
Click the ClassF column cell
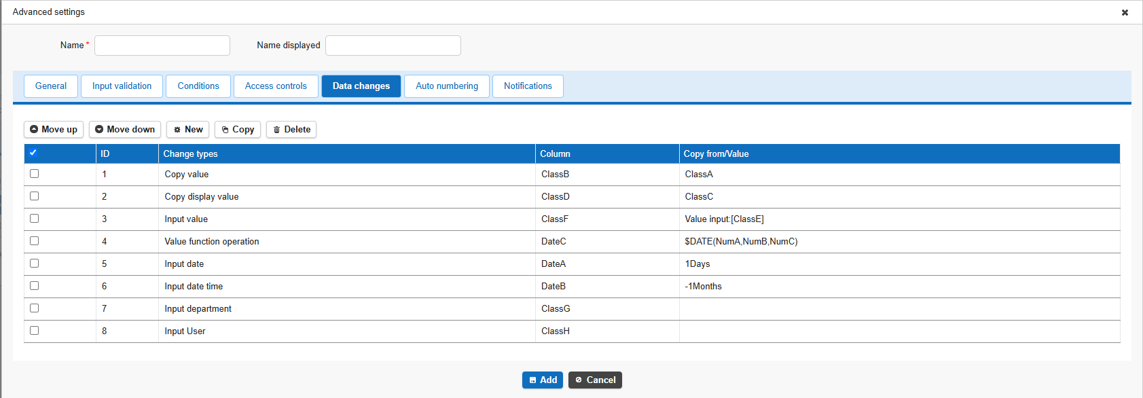point(607,219)
